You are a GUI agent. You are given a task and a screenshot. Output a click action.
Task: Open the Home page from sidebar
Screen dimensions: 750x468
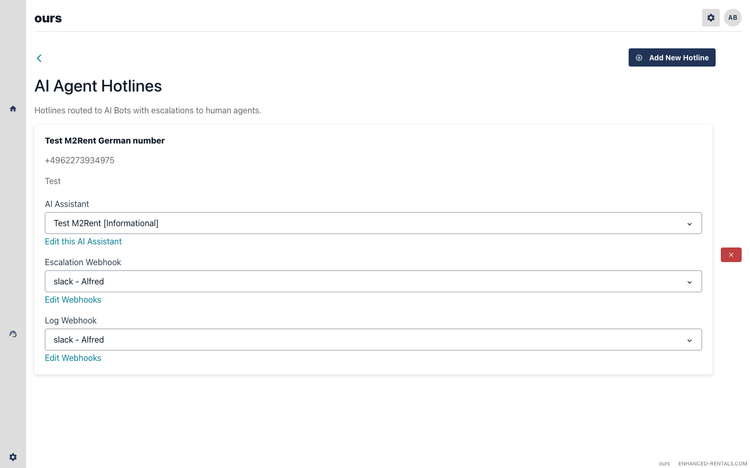[x=13, y=109]
